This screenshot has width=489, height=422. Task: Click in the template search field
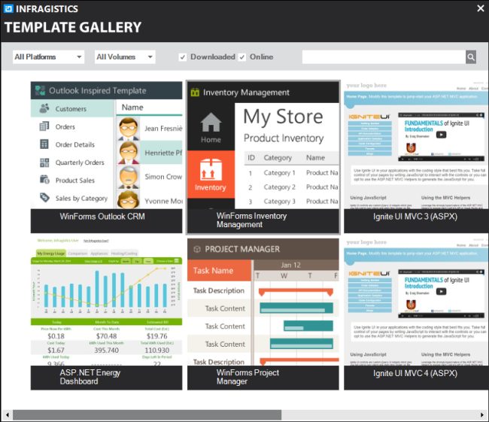click(x=384, y=57)
